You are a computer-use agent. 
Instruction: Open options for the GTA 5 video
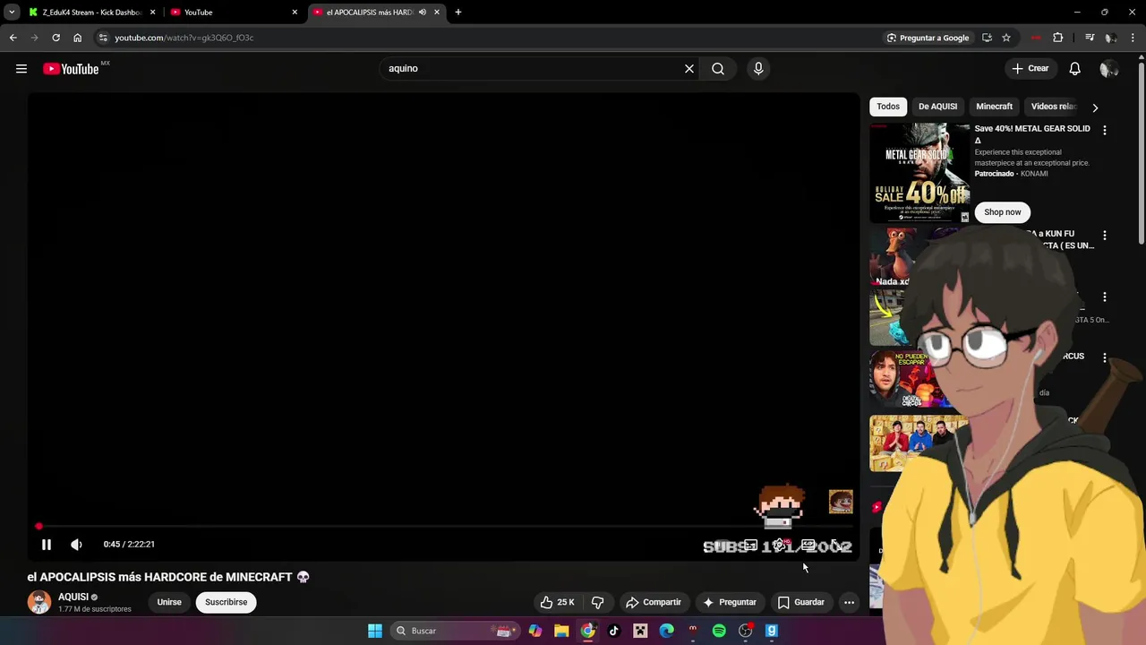point(1104,297)
